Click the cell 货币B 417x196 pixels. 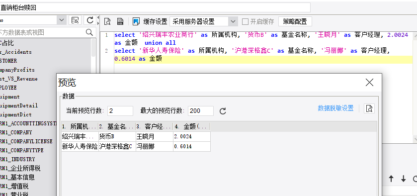pyautogui.click(x=117, y=137)
